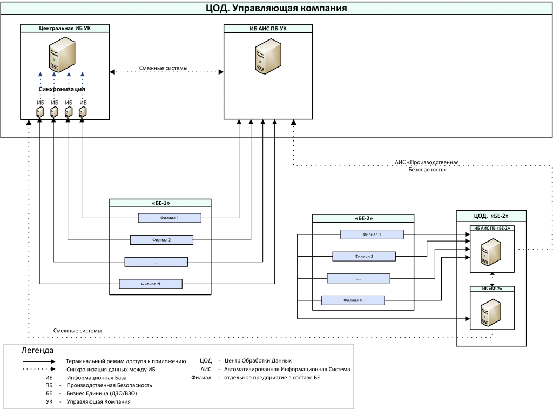Select the ЦОД. «БЕ-2» header
The width and height of the screenshot is (553, 409).
491,216
